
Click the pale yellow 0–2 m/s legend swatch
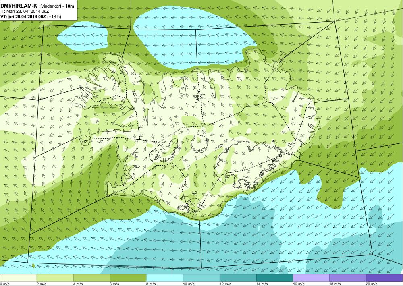[x=18, y=278]
